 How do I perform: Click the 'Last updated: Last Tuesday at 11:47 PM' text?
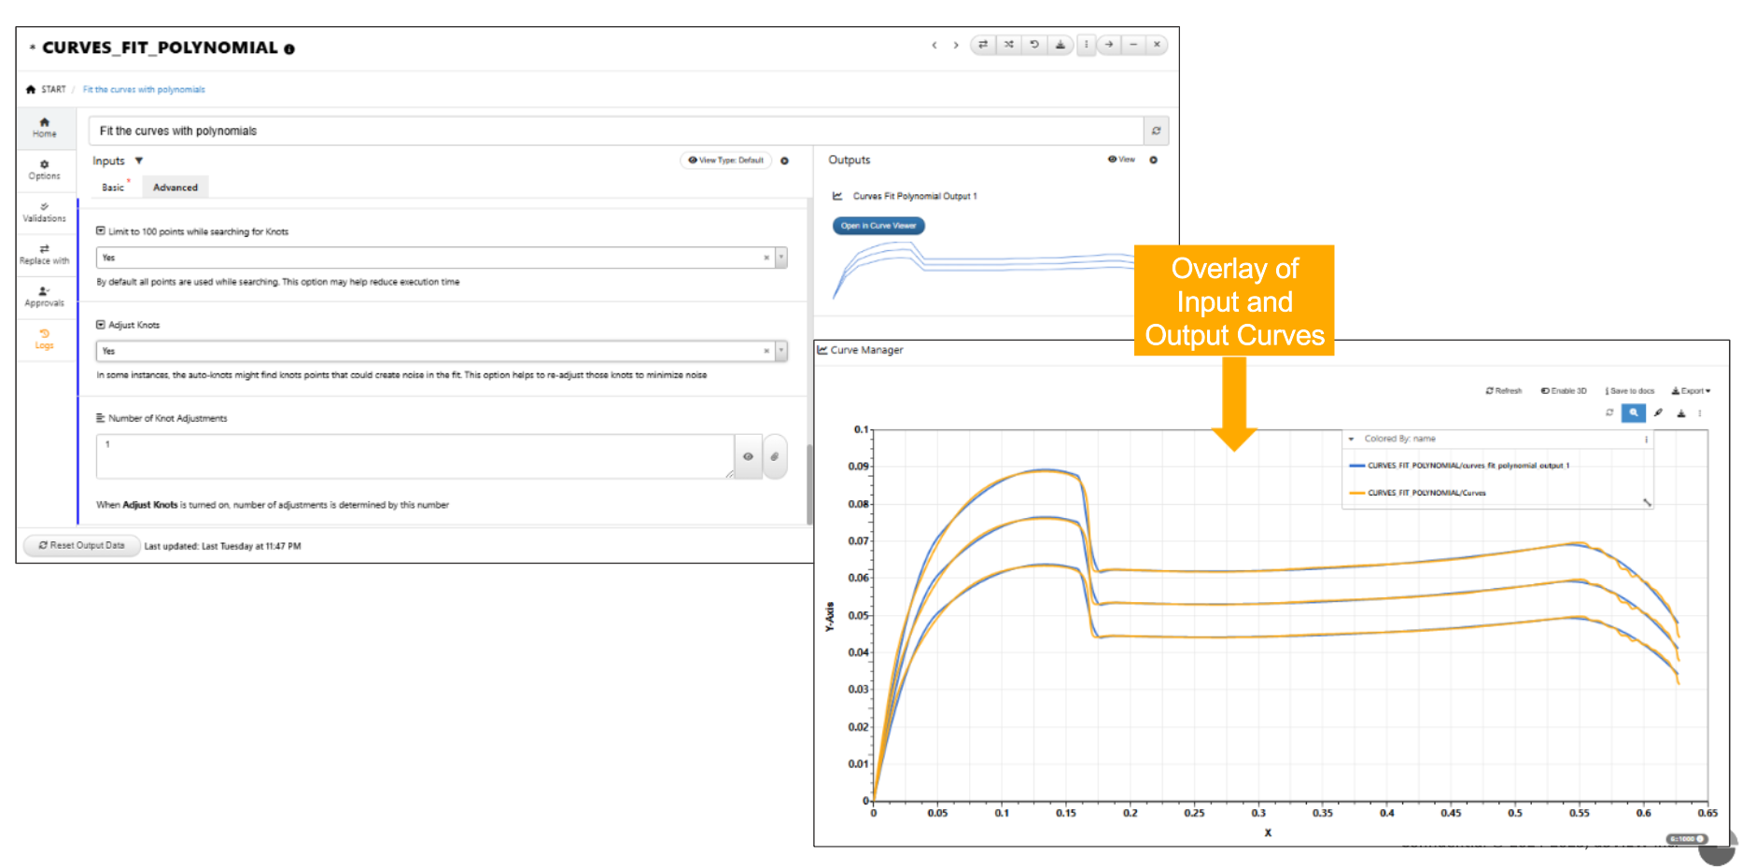coord(222,546)
